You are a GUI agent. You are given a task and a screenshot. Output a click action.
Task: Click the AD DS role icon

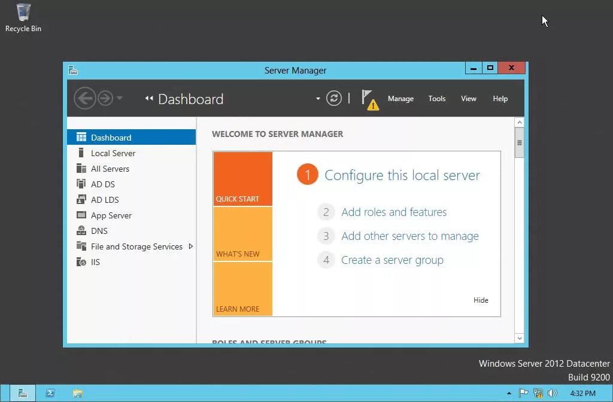tap(81, 184)
